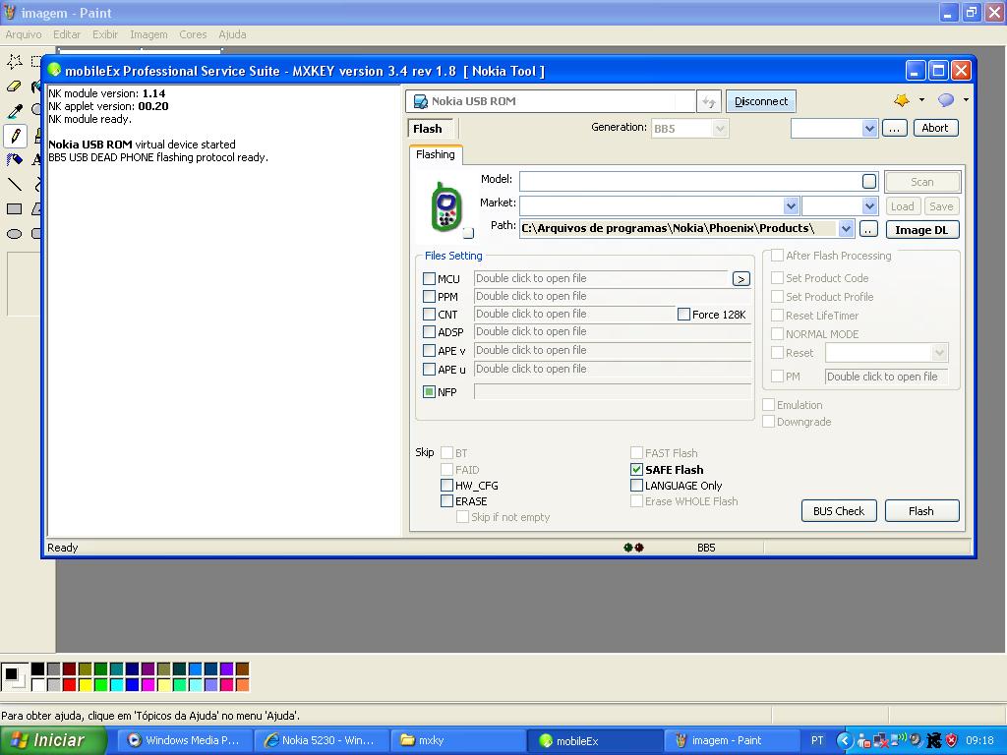Open the Generation BB5 dropdown
The height and width of the screenshot is (755, 1007).
pyautogui.click(x=720, y=129)
